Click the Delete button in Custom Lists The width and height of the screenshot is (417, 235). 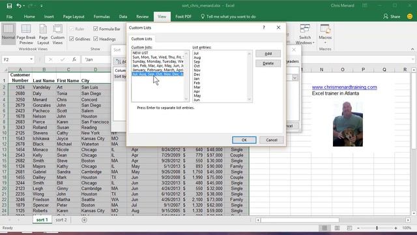click(x=268, y=63)
